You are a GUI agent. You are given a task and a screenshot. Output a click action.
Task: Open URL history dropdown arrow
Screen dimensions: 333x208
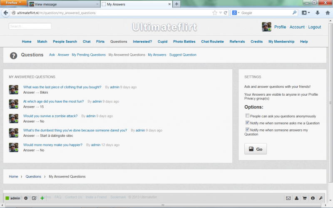point(221,13)
